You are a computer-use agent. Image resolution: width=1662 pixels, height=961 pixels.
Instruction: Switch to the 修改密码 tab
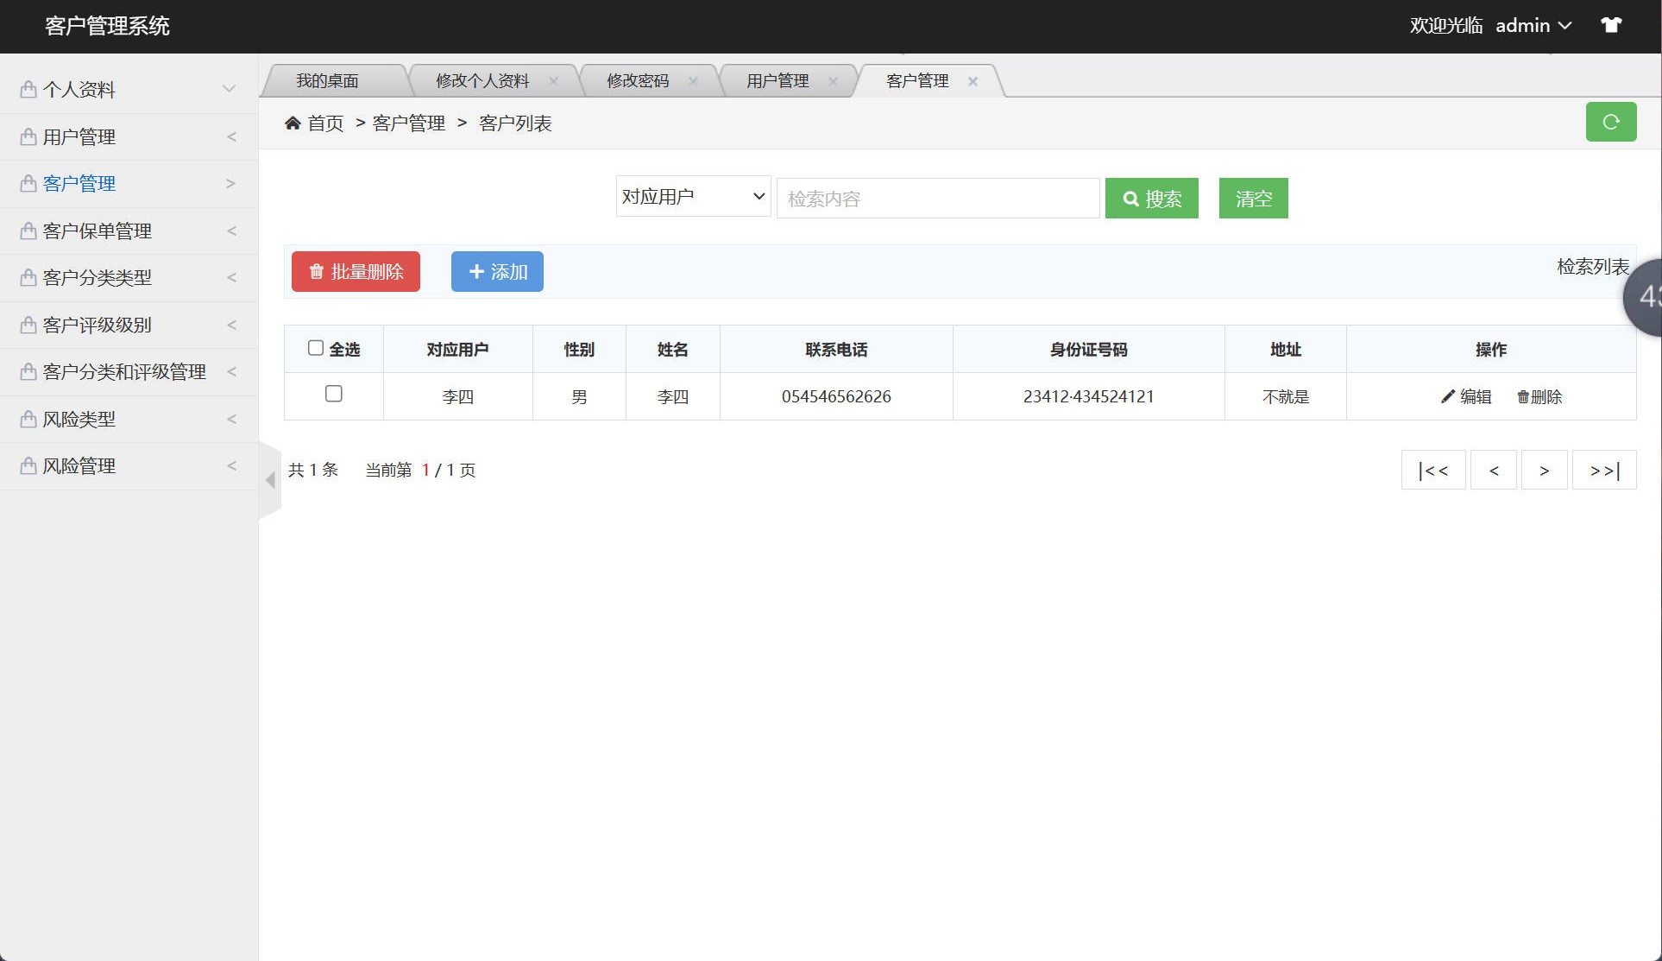(x=639, y=80)
